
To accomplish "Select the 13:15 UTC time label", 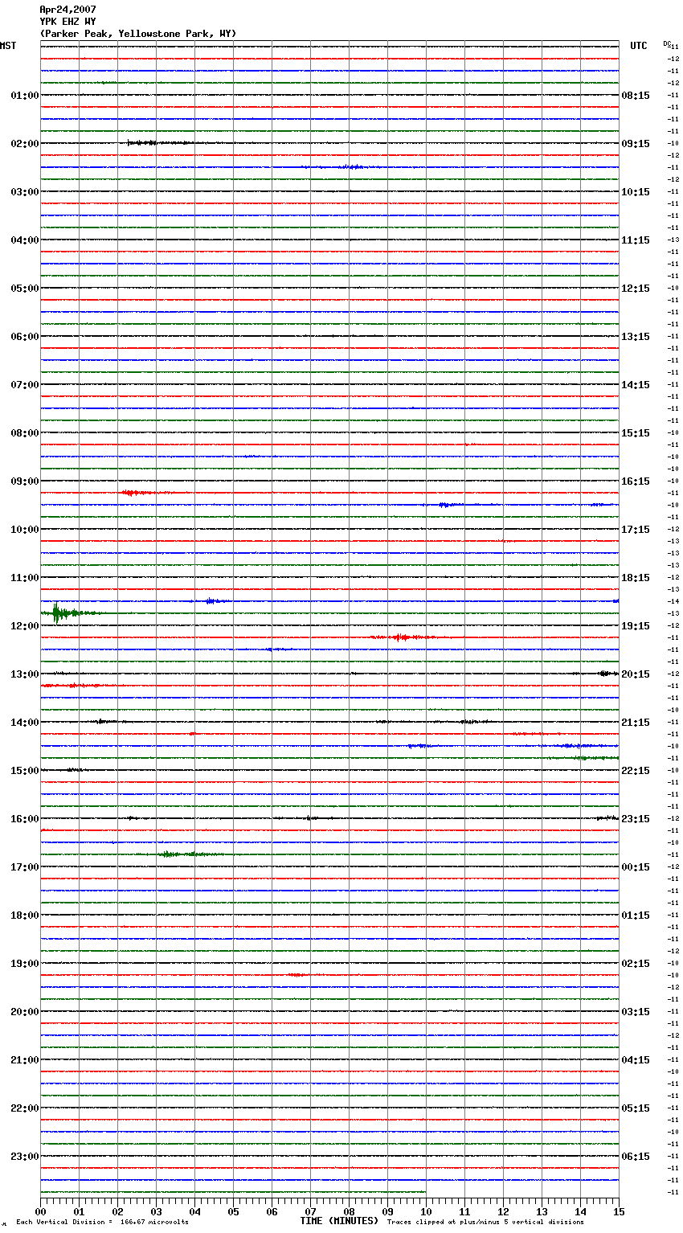I will tap(636, 337).
